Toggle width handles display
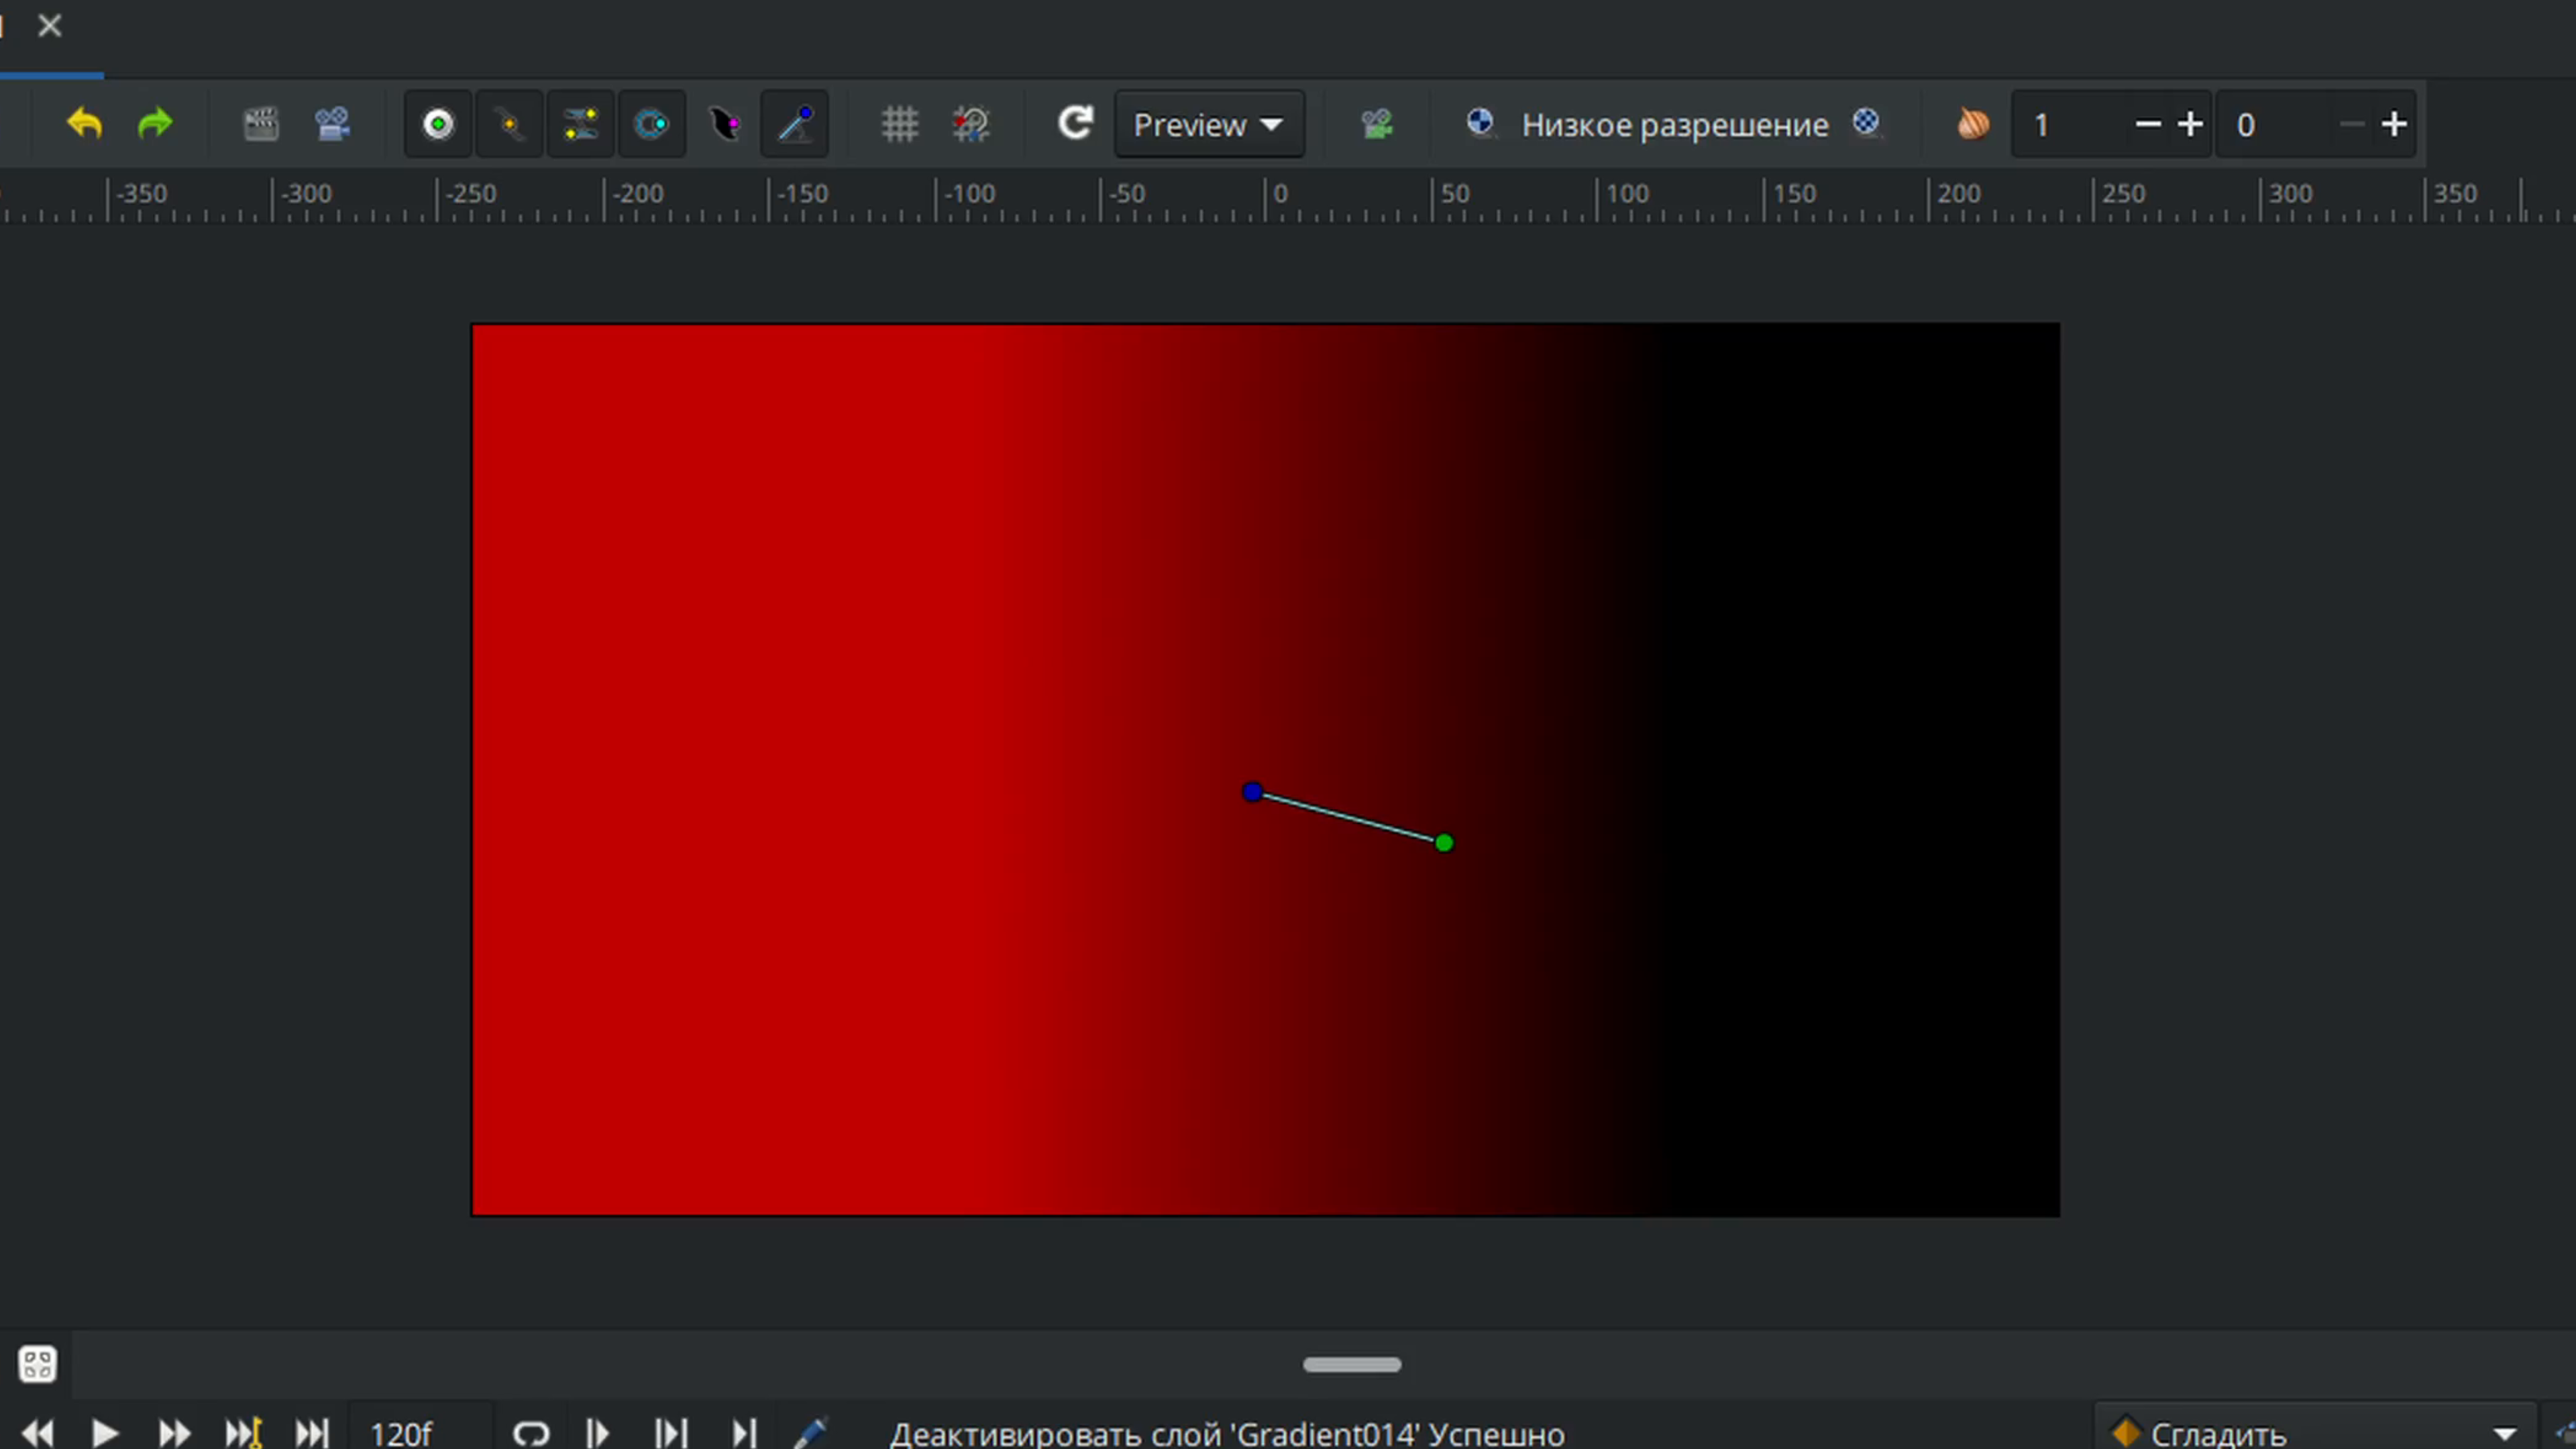 (x=724, y=124)
